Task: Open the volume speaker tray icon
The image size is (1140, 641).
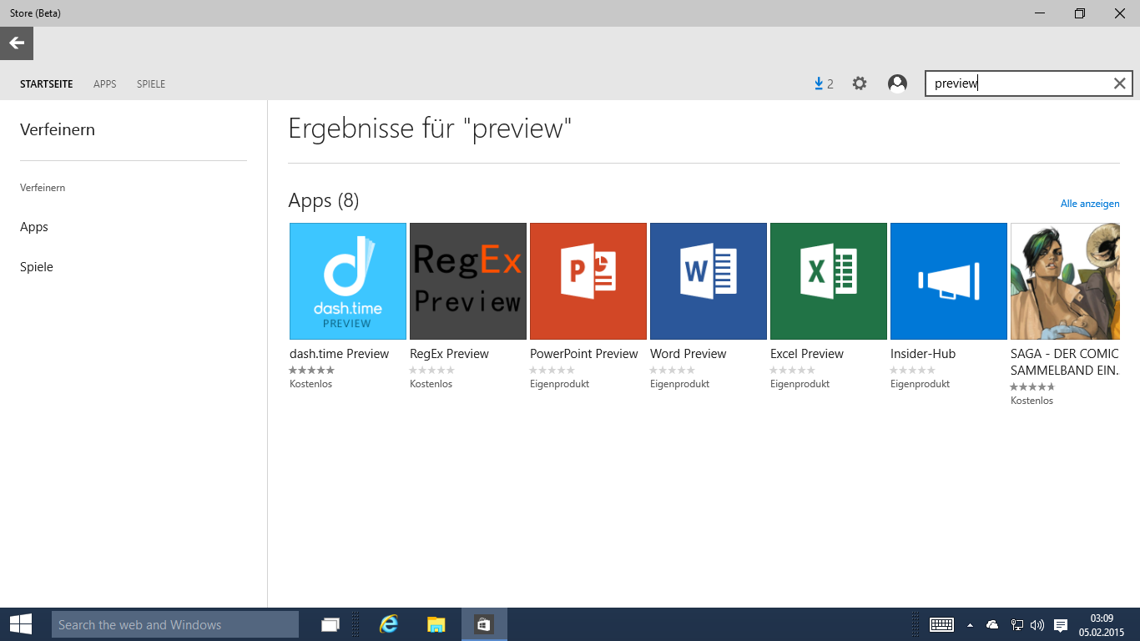Action: tap(1037, 624)
